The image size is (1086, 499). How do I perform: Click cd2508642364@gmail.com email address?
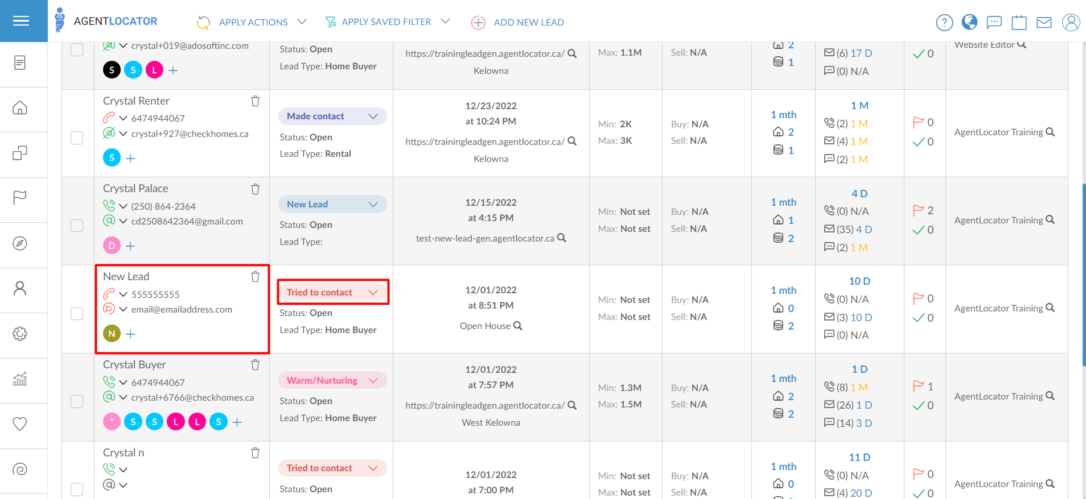pyautogui.click(x=187, y=222)
